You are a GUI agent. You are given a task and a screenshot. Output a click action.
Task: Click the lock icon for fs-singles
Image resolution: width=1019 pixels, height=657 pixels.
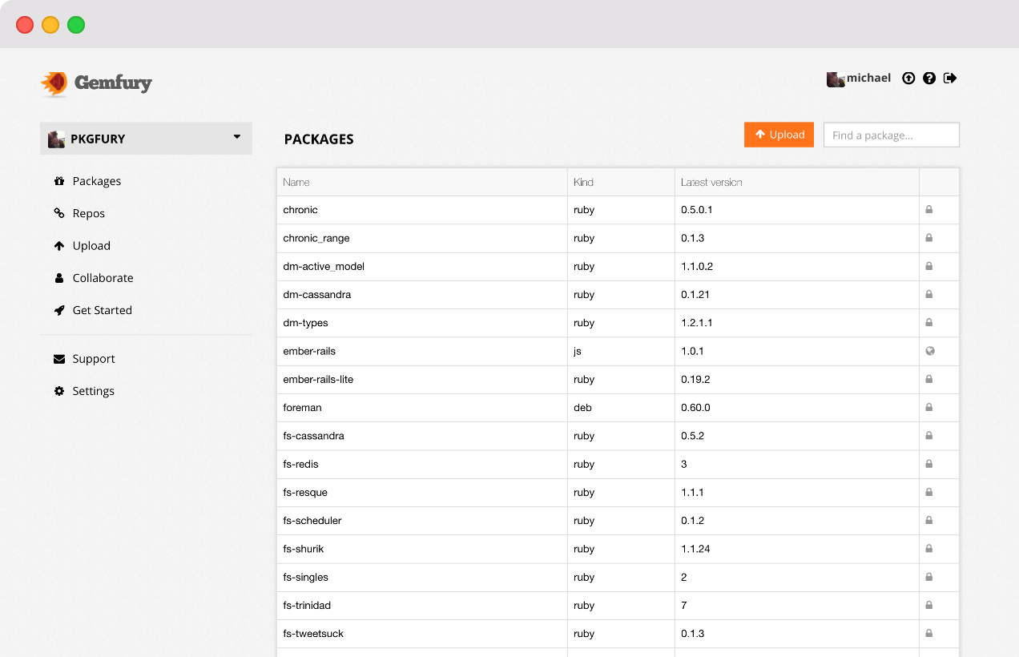929,577
